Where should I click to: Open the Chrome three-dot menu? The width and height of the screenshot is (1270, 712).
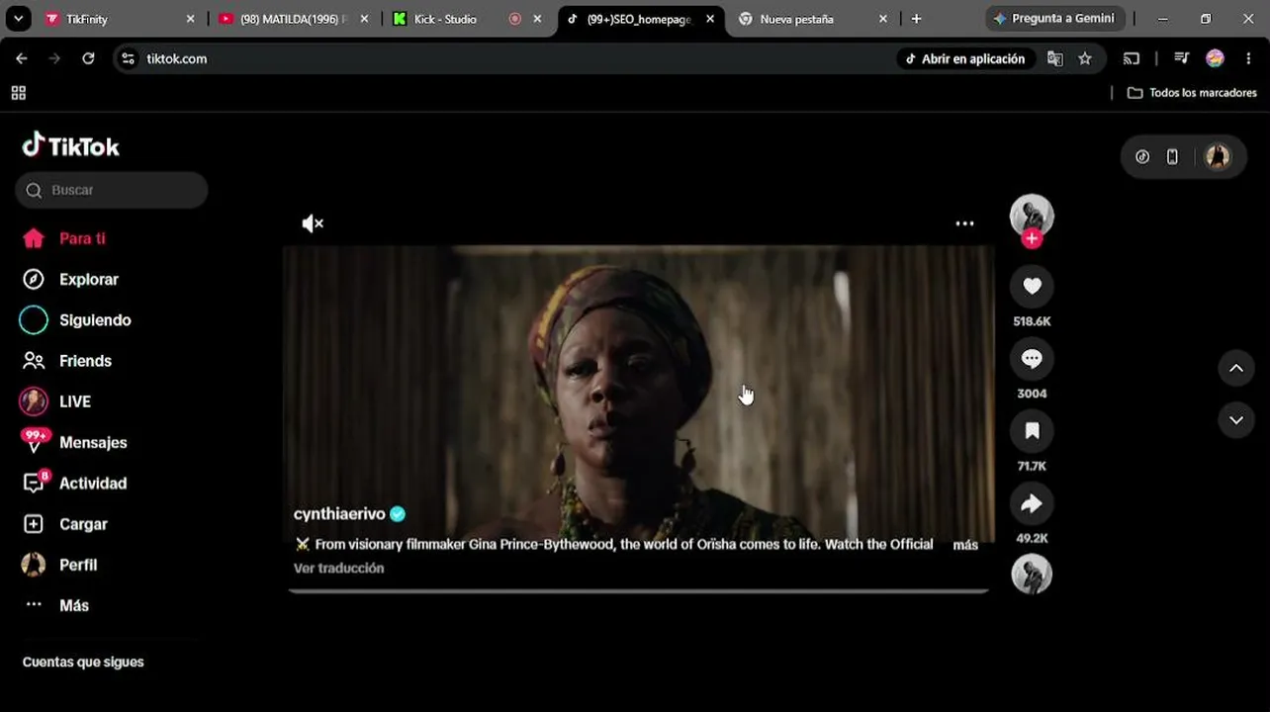1250,59
